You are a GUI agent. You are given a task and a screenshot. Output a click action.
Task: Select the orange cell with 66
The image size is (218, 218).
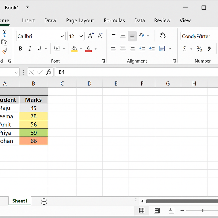[x=33, y=141]
